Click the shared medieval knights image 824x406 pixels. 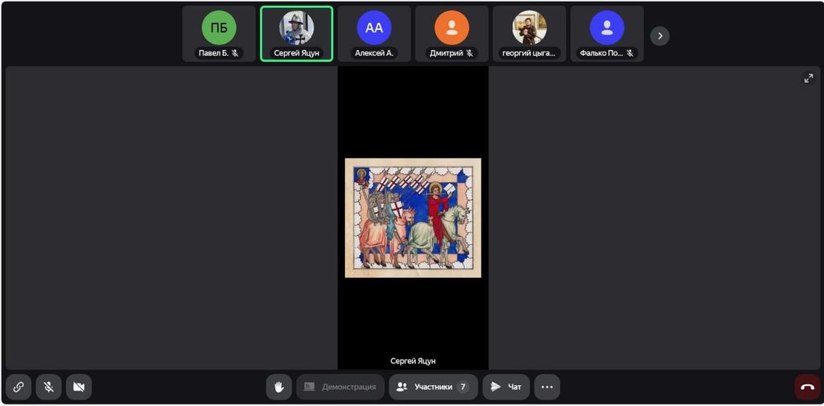point(413,217)
